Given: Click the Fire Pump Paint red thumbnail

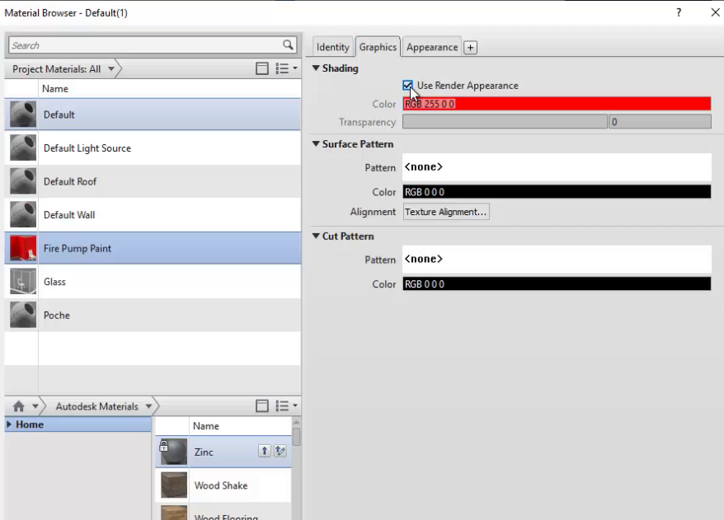Looking at the screenshot, I should point(23,248).
